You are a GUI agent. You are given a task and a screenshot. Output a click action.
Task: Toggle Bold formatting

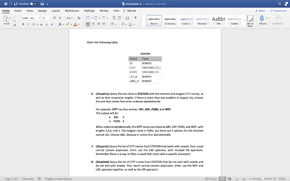(23, 25)
